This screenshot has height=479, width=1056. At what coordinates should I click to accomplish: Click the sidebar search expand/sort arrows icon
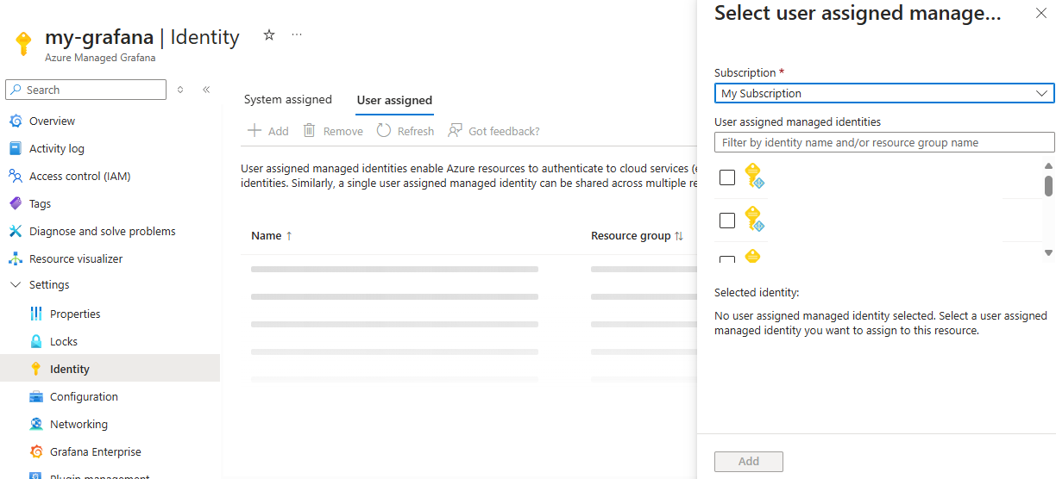180,90
